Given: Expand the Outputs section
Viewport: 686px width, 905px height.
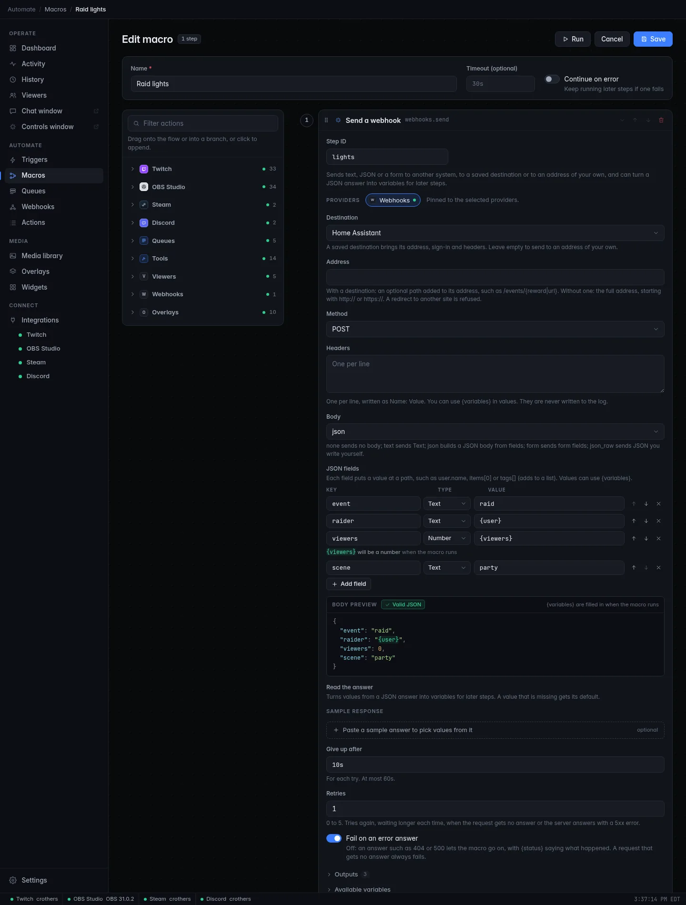Looking at the screenshot, I should [348, 875].
